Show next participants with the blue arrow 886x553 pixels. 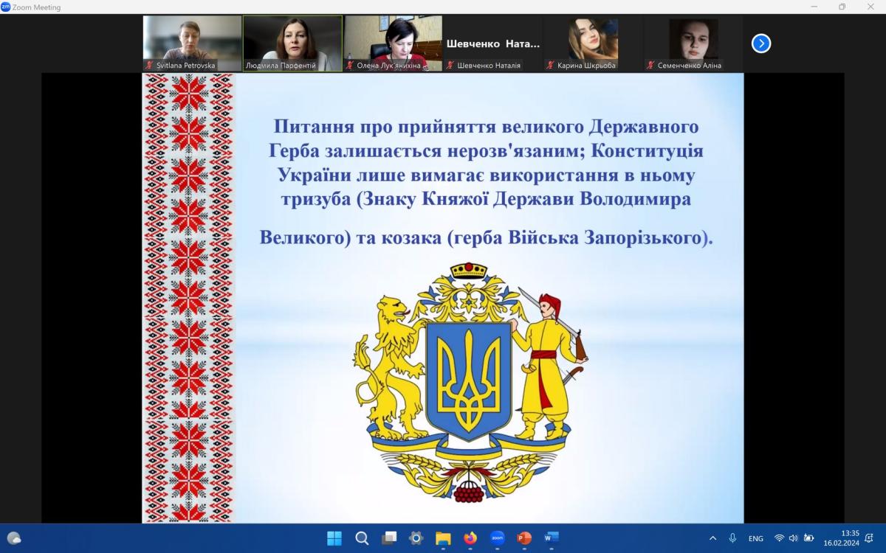click(761, 44)
